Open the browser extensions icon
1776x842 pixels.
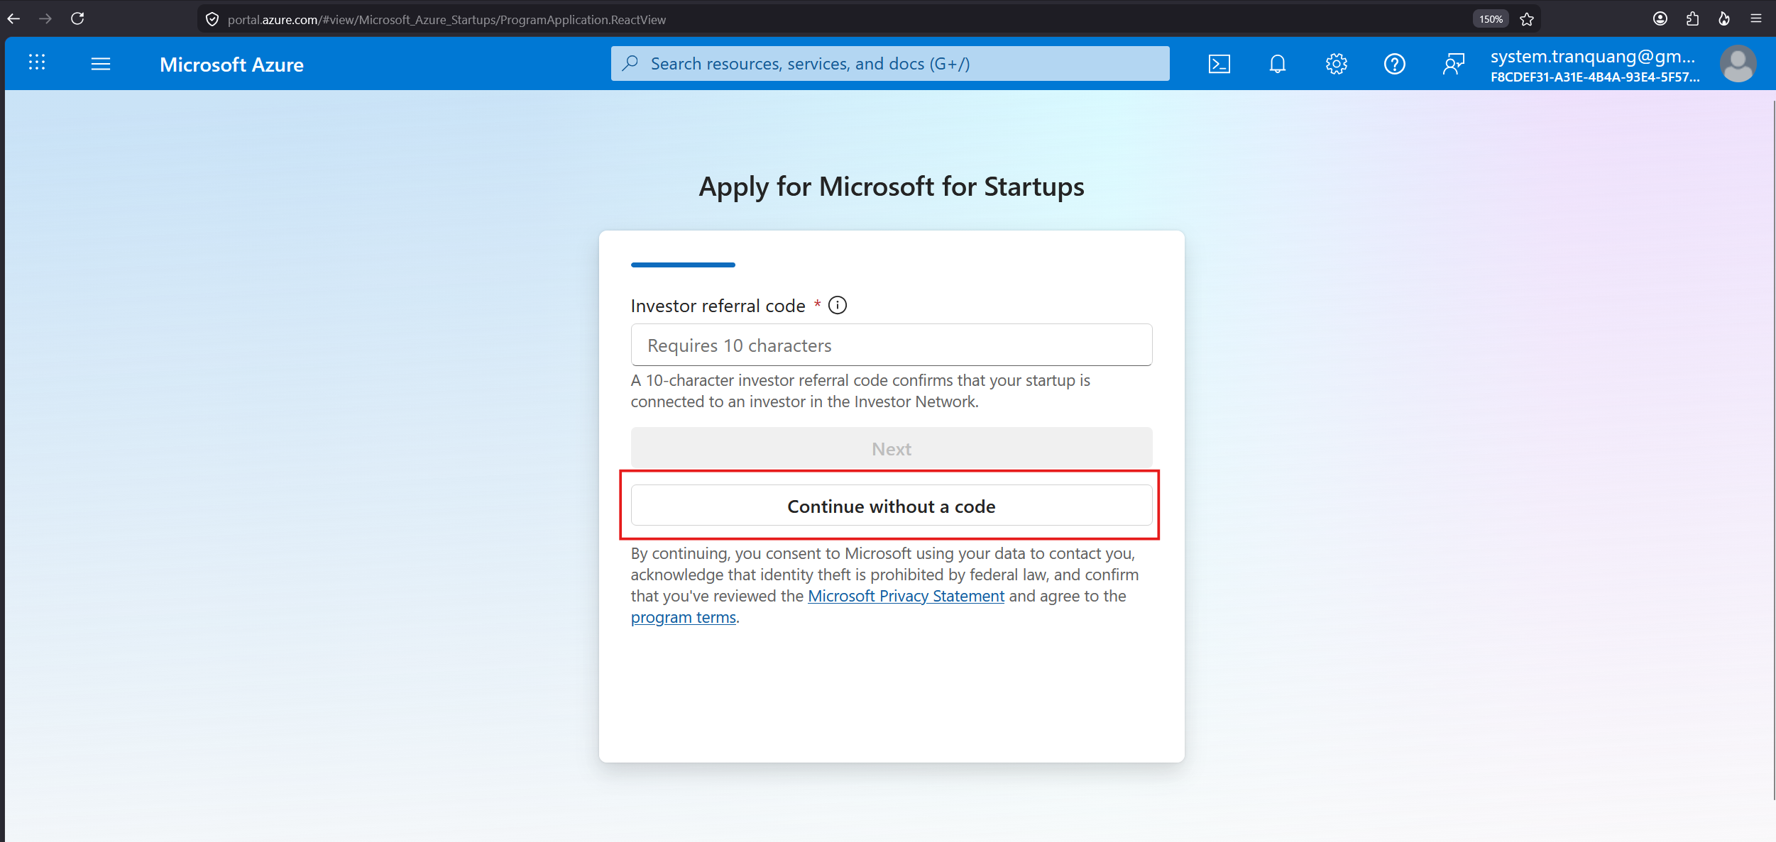coord(1692,19)
